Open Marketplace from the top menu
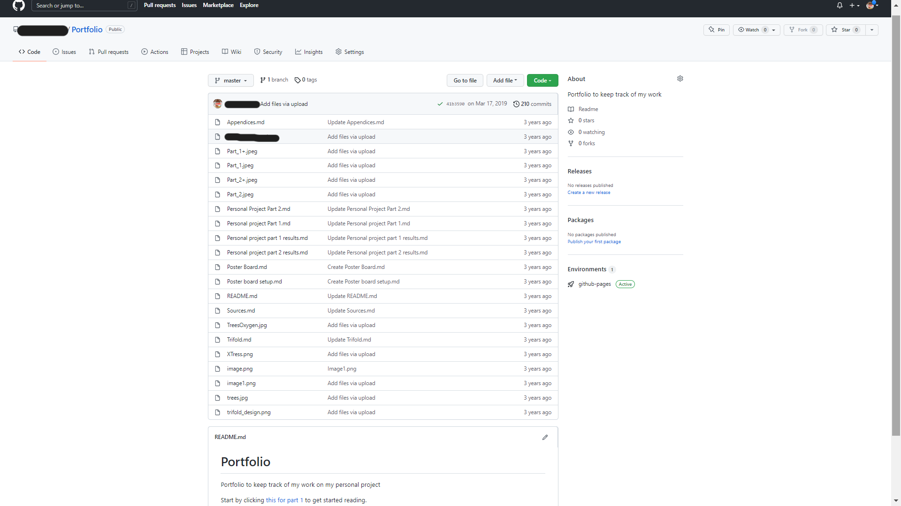 pos(218,5)
